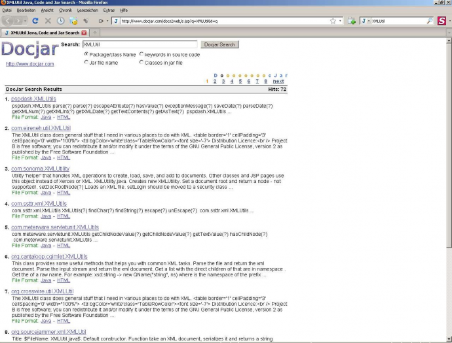This screenshot has height=343, width=452.
Task: Open HTML format link for org.crosswire.util.XMLUtil
Action: click(64, 321)
